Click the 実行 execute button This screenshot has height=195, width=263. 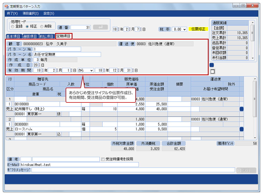[246, 171]
